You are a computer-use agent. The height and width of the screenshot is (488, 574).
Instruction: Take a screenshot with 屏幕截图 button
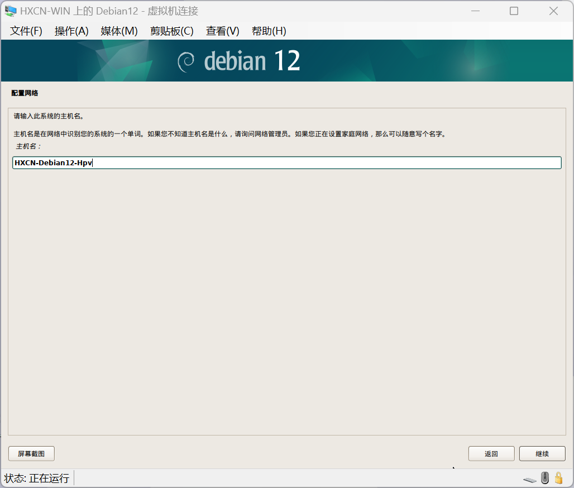point(31,453)
